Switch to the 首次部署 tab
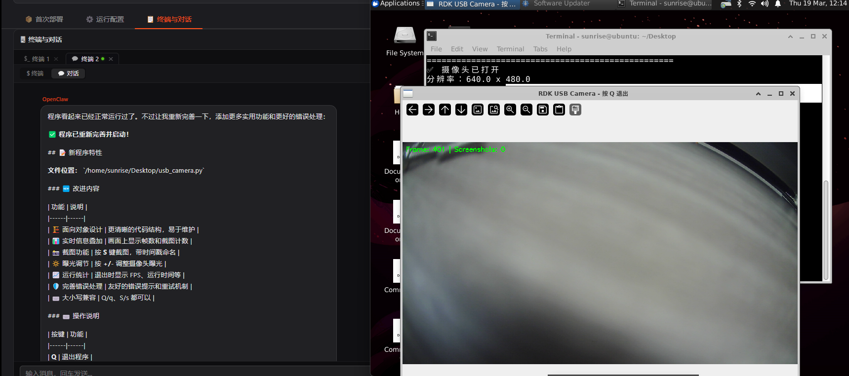The width and height of the screenshot is (849, 376). tap(44, 19)
